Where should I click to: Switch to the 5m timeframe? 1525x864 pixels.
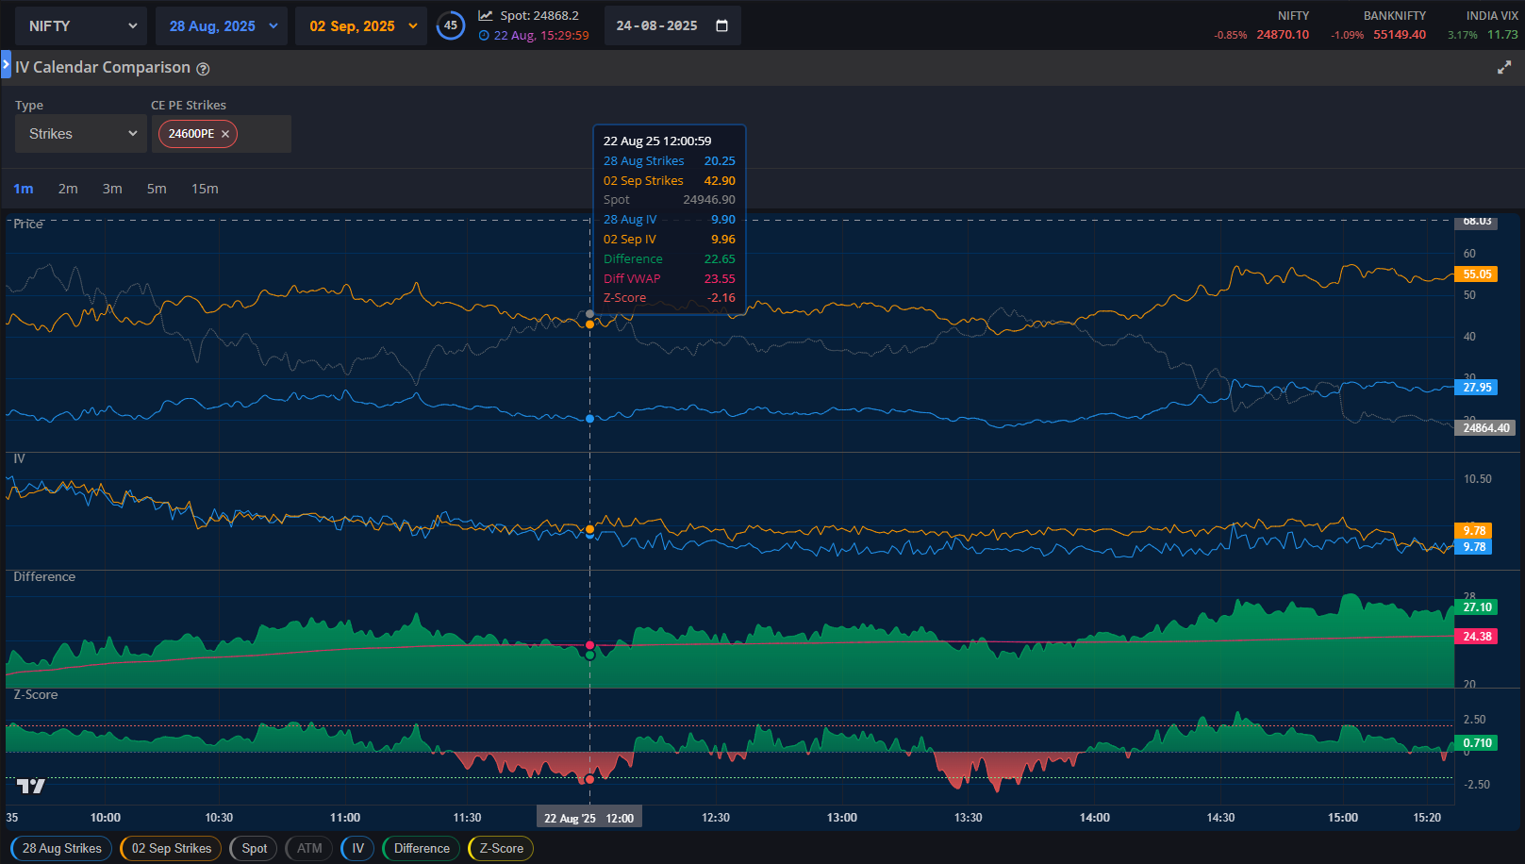click(x=157, y=189)
